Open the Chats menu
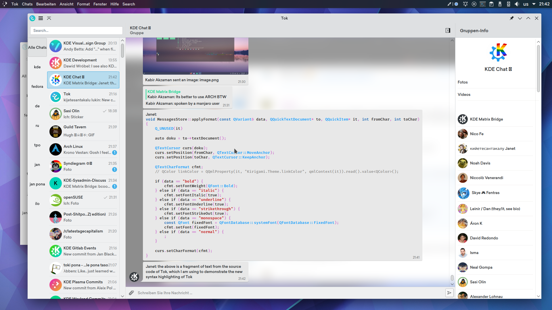This screenshot has height=310, width=552. coord(27,4)
